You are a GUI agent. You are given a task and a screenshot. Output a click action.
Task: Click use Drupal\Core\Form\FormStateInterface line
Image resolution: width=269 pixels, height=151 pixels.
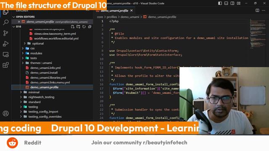[x=146, y=55]
